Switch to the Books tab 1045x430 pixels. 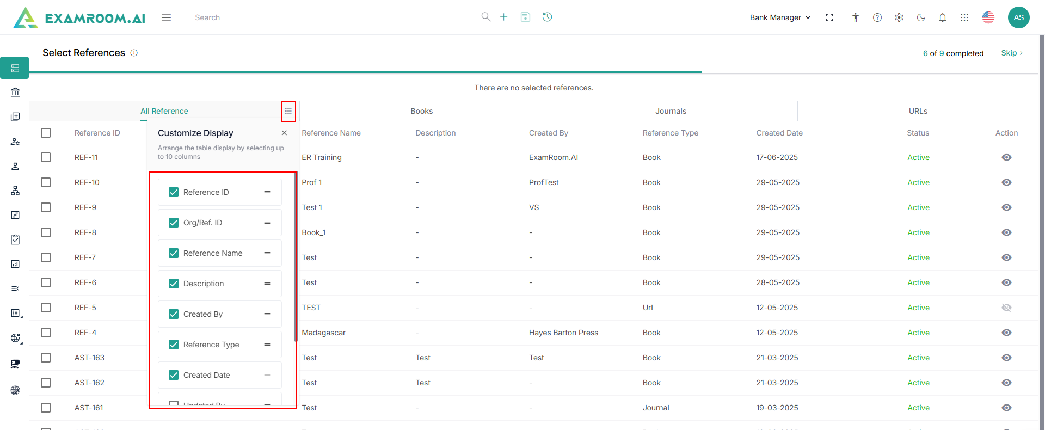click(x=421, y=111)
